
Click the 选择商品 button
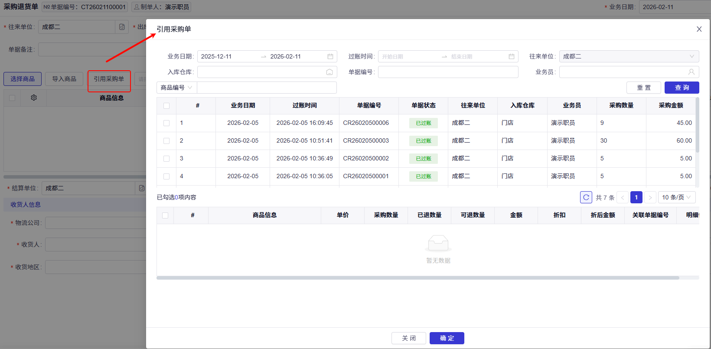coord(23,79)
